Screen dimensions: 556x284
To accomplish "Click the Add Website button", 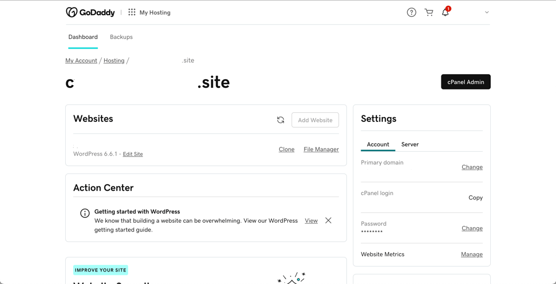I will click(315, 120).
